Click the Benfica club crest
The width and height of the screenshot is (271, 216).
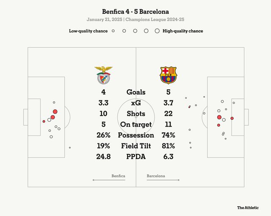coord(103,75)
